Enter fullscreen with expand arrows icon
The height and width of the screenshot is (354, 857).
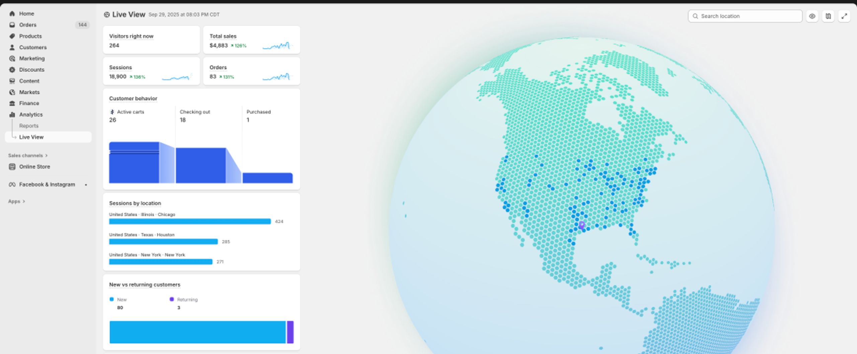844,16
